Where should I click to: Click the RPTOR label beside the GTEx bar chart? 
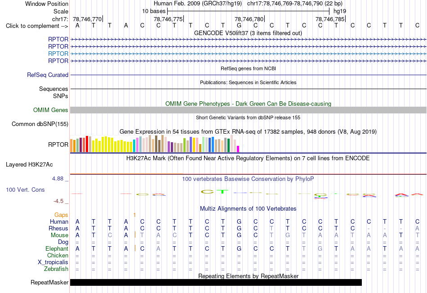pos(58,144)
